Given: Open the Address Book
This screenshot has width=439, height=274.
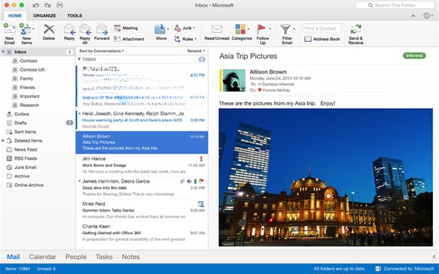Looking at the screenshot, I should [x=322, y=39].
